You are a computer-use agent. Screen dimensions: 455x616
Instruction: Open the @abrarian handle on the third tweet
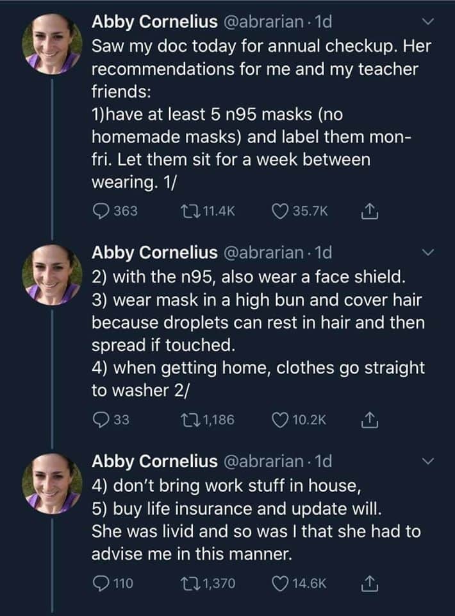point(263,461)
